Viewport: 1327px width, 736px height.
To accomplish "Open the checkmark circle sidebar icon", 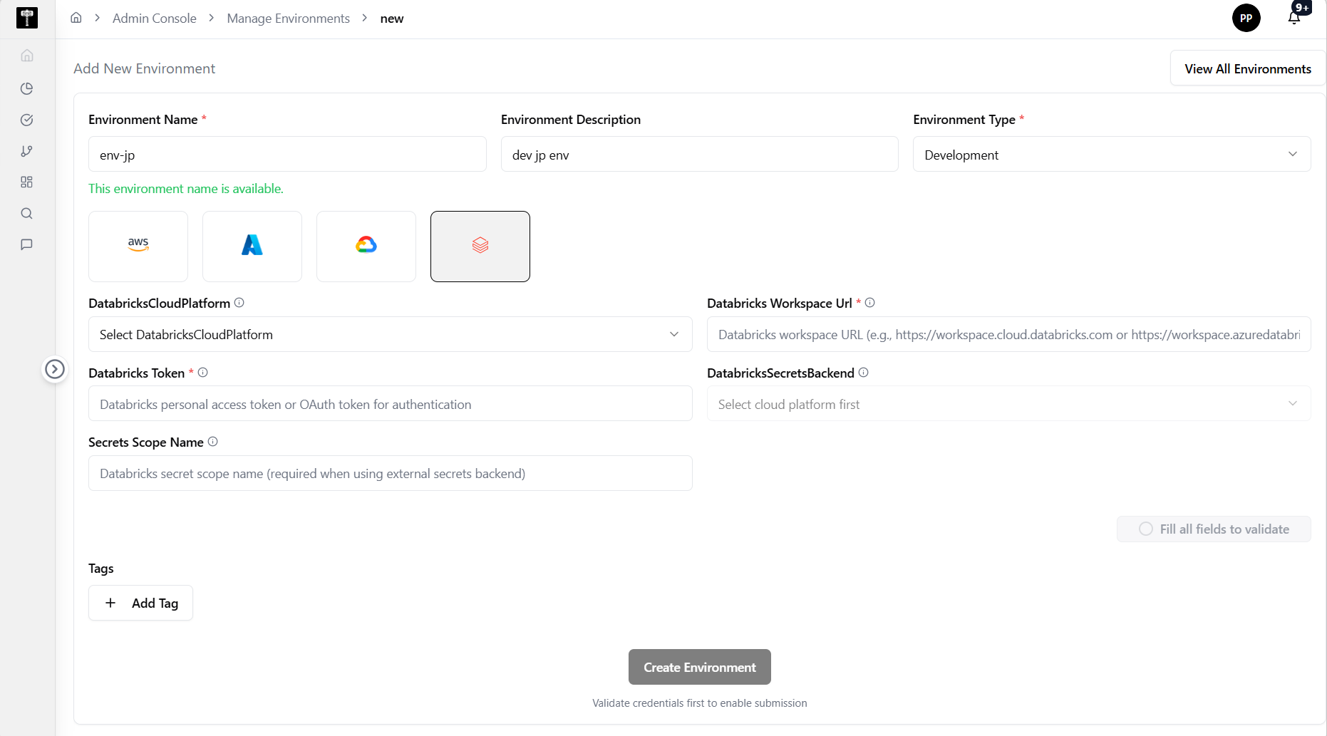I will (27, 120).
